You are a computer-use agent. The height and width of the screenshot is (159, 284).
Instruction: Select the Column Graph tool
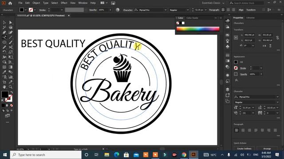[x=11, y=77]
